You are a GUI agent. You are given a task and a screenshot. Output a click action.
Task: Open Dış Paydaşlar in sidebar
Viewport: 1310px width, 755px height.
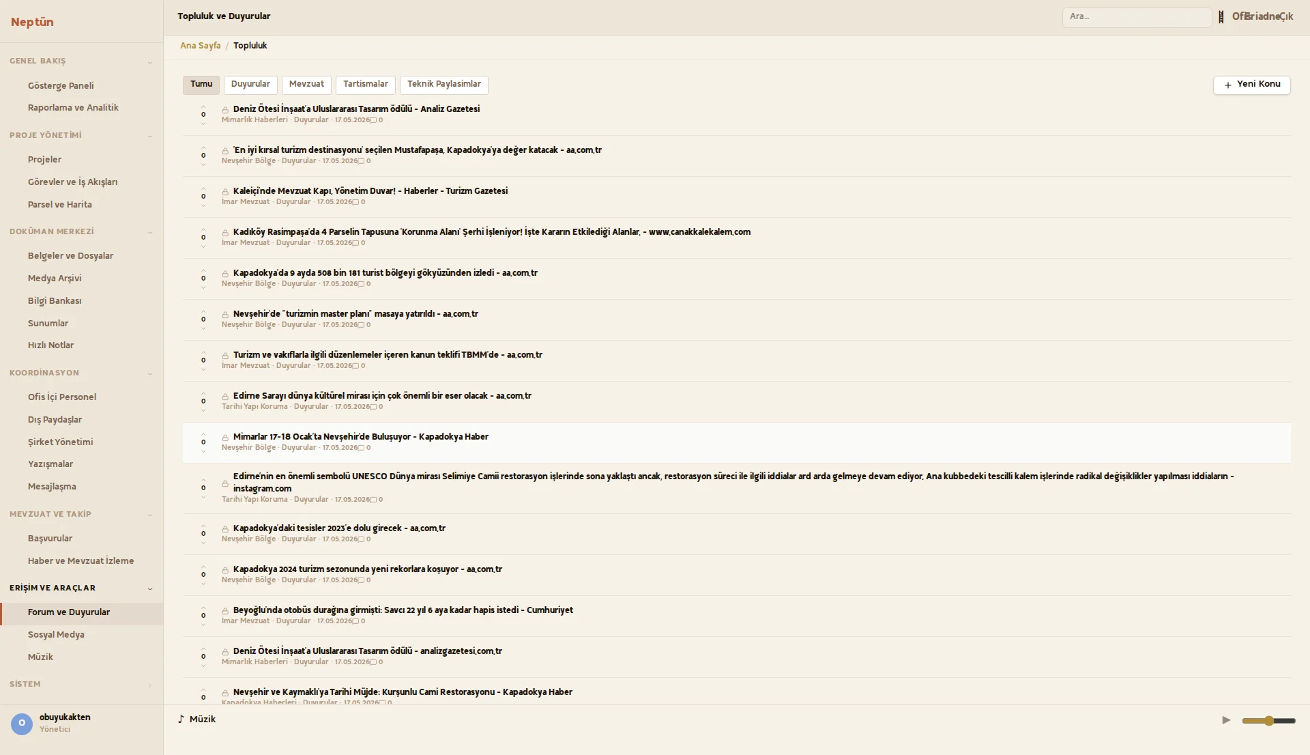click(82, 419)
